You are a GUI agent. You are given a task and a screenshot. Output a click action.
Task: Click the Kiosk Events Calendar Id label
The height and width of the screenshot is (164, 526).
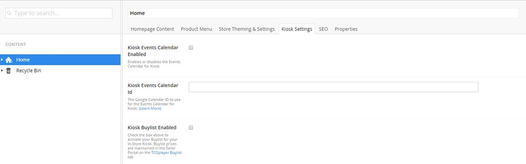tap(153, 89)
